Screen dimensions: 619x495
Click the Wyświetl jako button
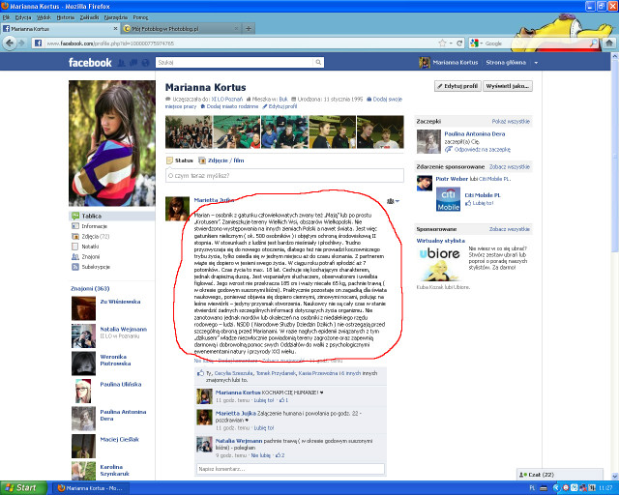pos(507,86)
